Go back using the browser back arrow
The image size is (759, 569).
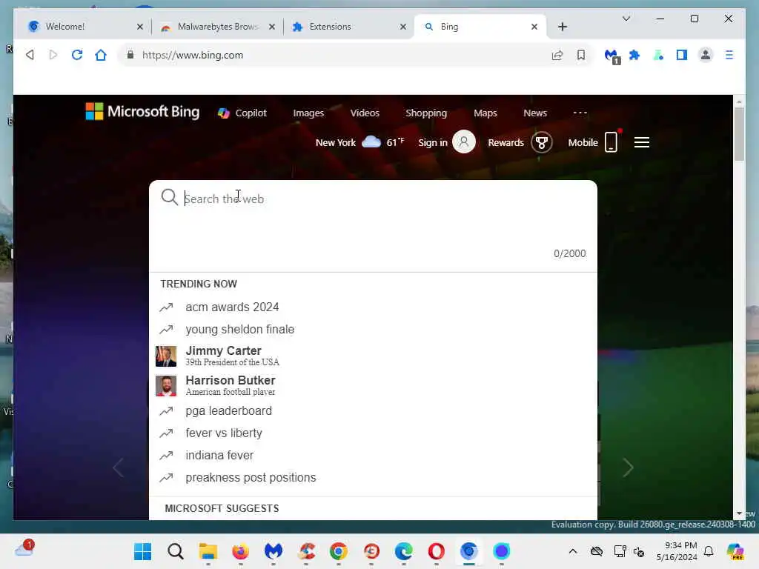pyautogui.click(x=30, y=55)
